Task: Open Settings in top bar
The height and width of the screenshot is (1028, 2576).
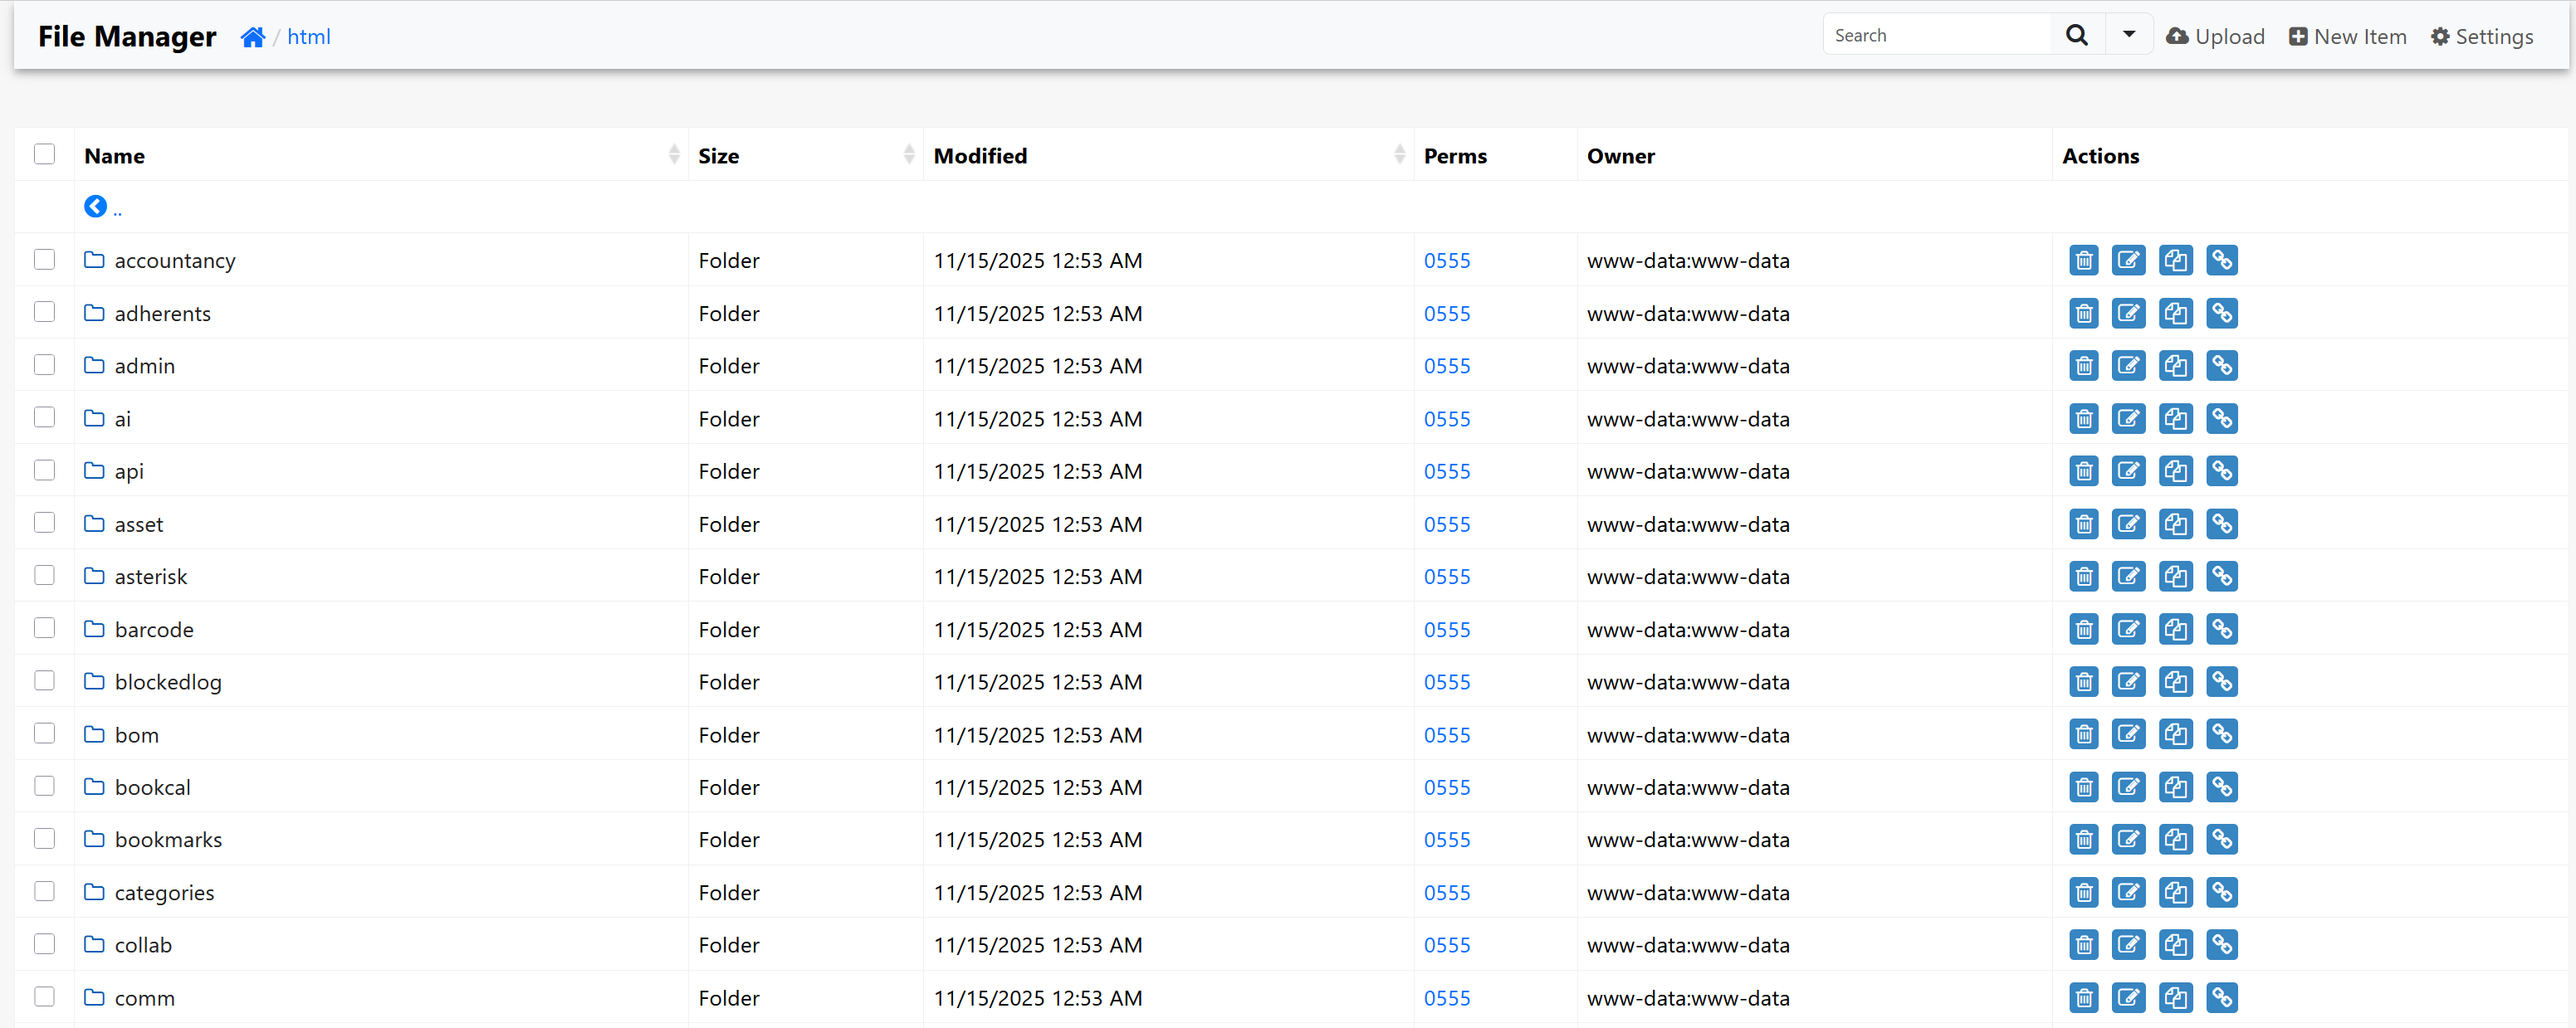Action: click(2481, 37)
